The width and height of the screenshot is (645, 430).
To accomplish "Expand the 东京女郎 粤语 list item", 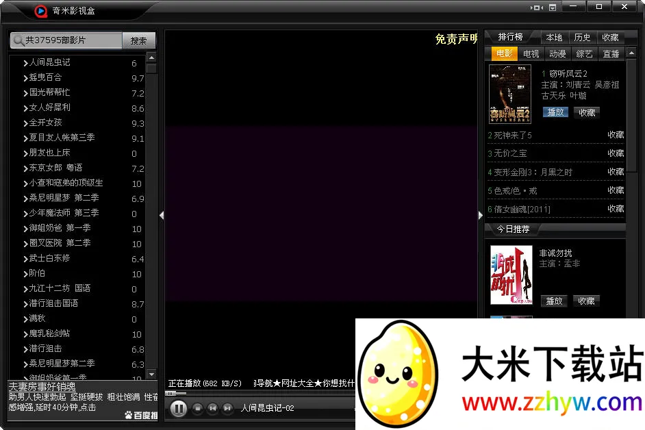I will [25, 168].
